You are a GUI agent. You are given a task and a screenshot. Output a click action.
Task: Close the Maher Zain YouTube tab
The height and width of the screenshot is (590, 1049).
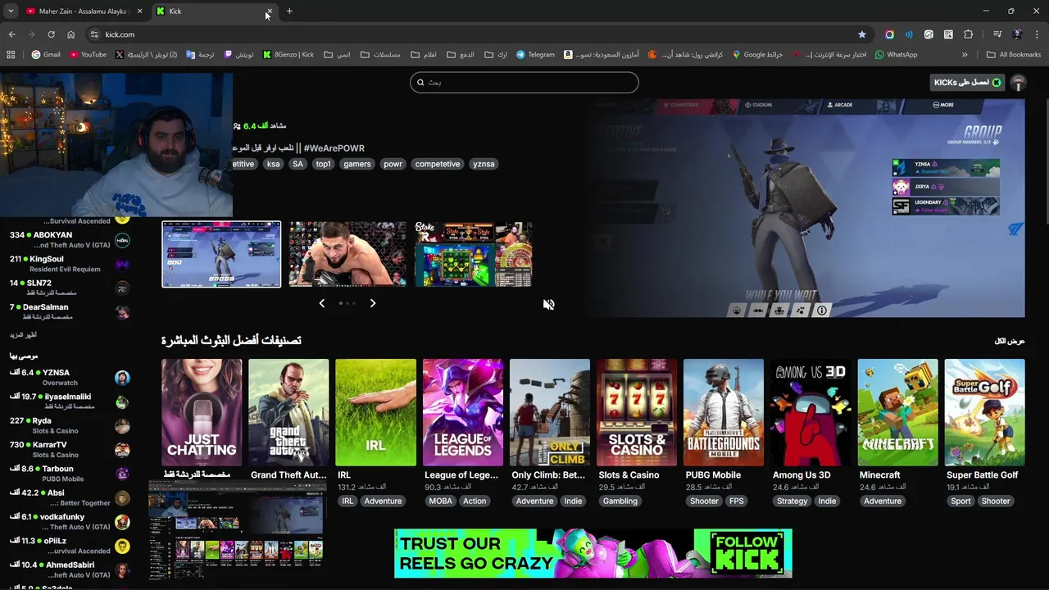coord(139,11)
